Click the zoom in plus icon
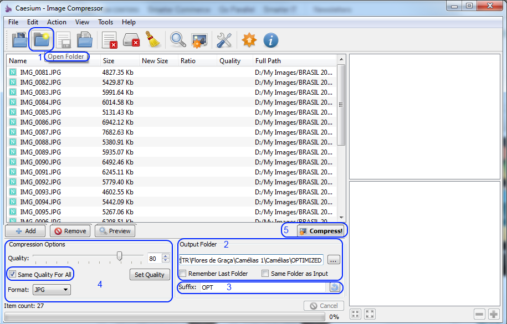Image resolution: width=507 pixels, height=324 pixels. 493,314
